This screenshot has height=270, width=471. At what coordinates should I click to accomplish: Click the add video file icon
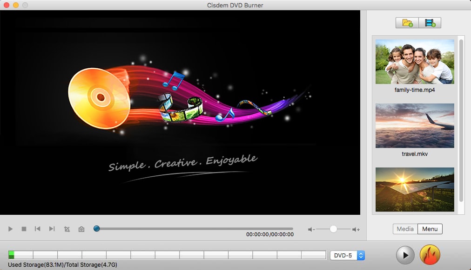point(430,23)
